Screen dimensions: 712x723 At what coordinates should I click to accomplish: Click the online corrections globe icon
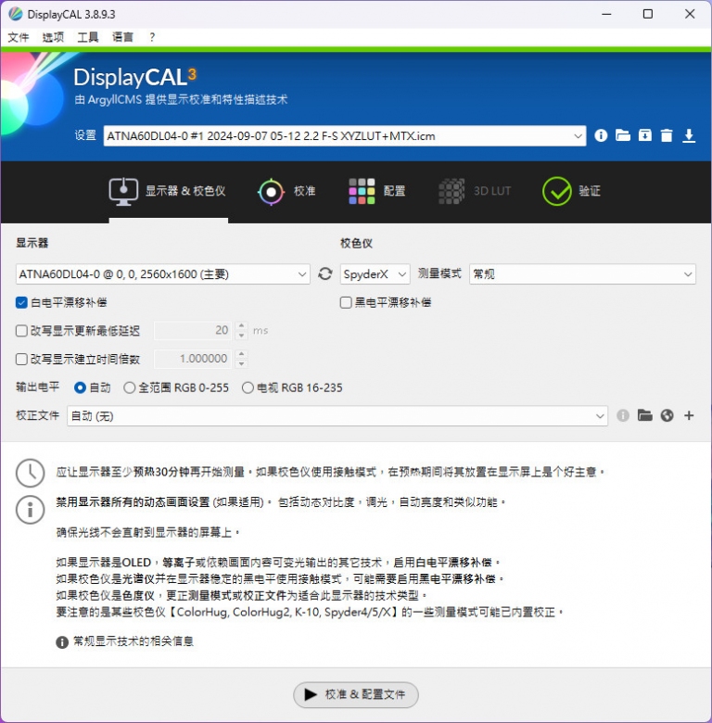[x=667, y=415]
